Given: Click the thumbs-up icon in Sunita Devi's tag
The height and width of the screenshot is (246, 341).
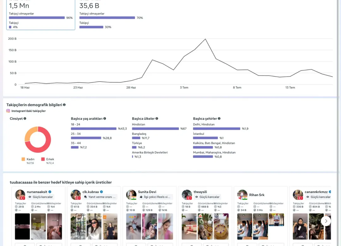Looking at the screenshot, I should 141,197.
